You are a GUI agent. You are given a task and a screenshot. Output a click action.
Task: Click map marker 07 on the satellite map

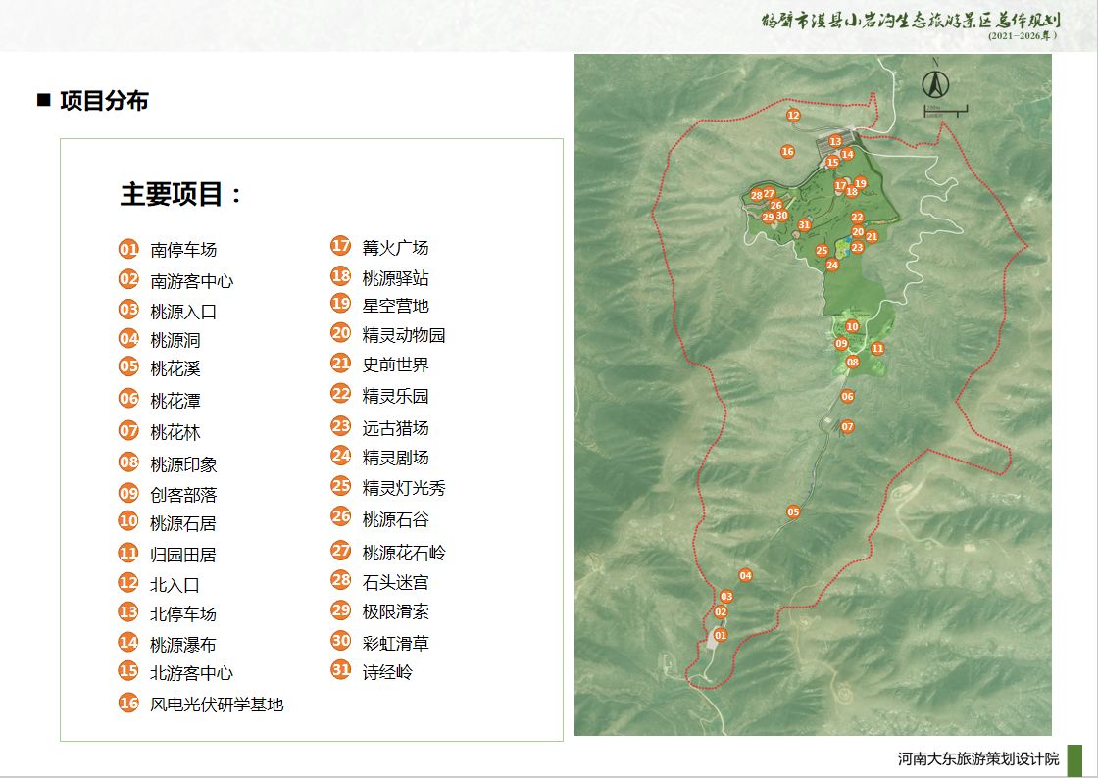coord(847,427)
